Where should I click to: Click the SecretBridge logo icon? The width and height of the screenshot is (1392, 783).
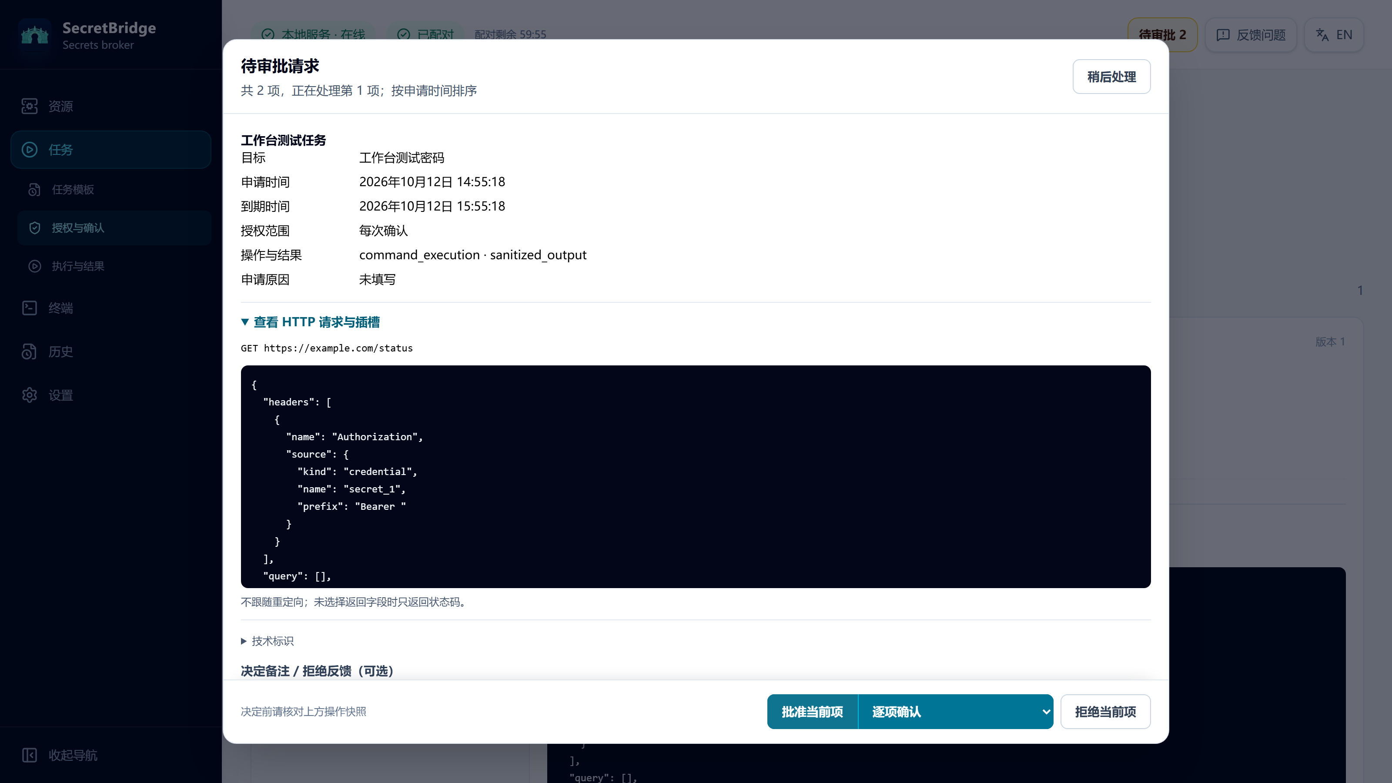coord(35,35)
